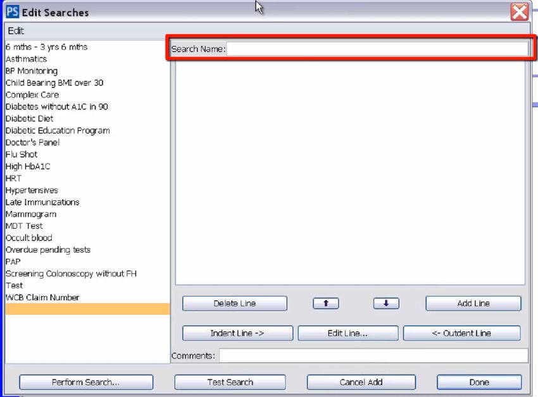
Task: Click the PS application icon in title bar
Action: coord(13,12)
